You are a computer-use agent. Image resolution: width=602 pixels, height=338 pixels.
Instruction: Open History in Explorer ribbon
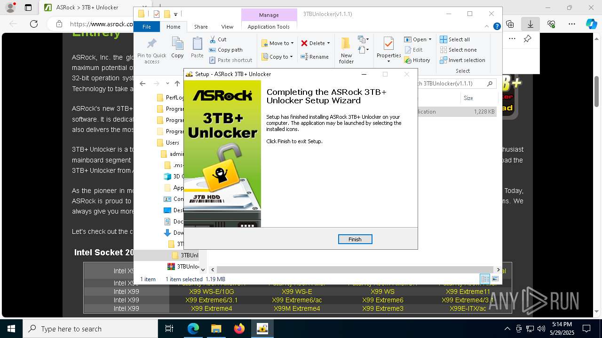coord(417,60)
